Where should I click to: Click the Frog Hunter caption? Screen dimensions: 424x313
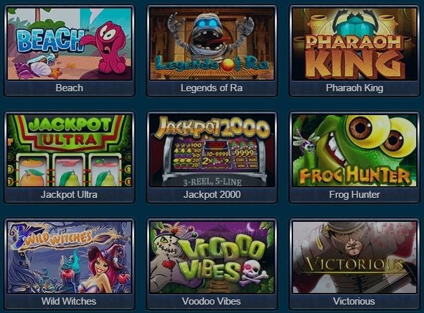pyautogui.click(x=355, y=195)
